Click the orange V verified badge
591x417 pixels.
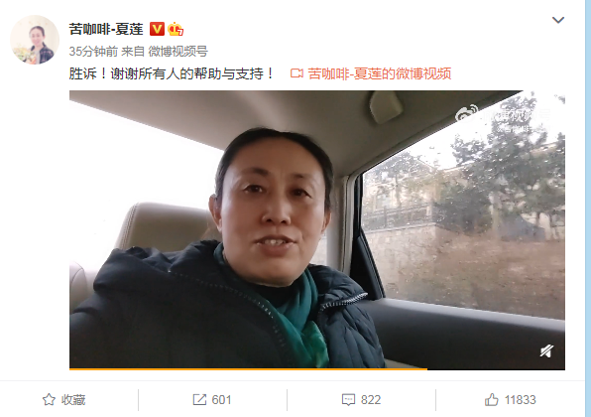(157, 29)
